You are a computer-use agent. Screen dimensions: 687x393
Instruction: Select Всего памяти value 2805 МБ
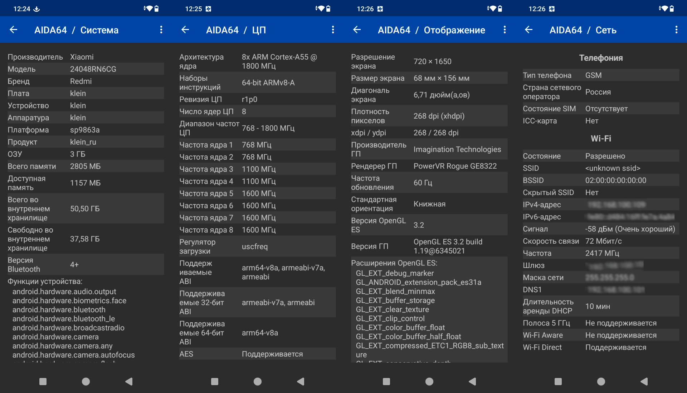[x=85, y=166]
